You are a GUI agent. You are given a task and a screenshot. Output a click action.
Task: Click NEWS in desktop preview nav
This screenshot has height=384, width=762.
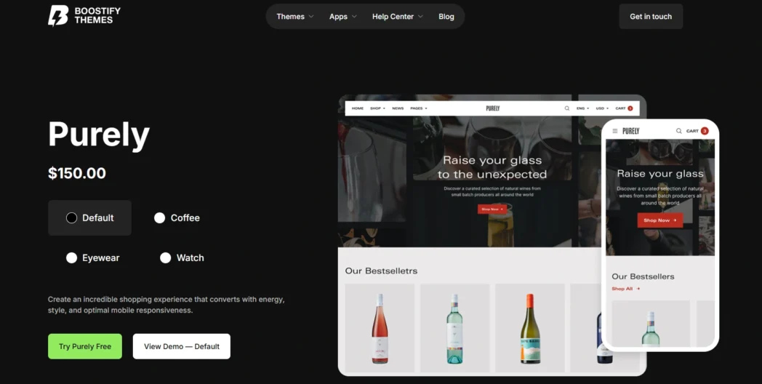(398, 108)
